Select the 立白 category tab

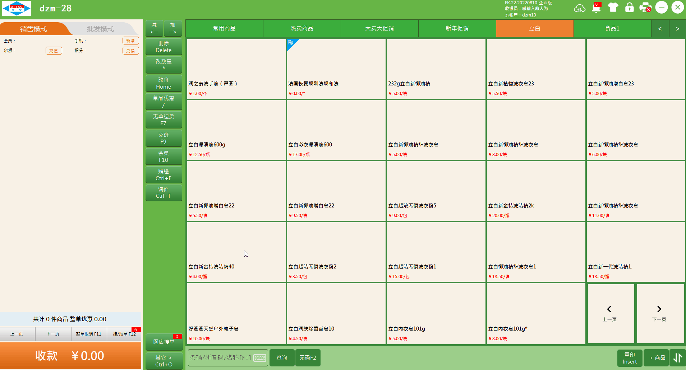(x=535, y=28)
